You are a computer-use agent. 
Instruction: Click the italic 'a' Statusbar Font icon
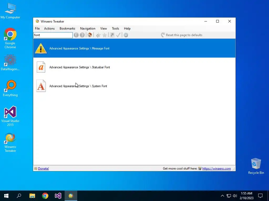tap(41, 67)
